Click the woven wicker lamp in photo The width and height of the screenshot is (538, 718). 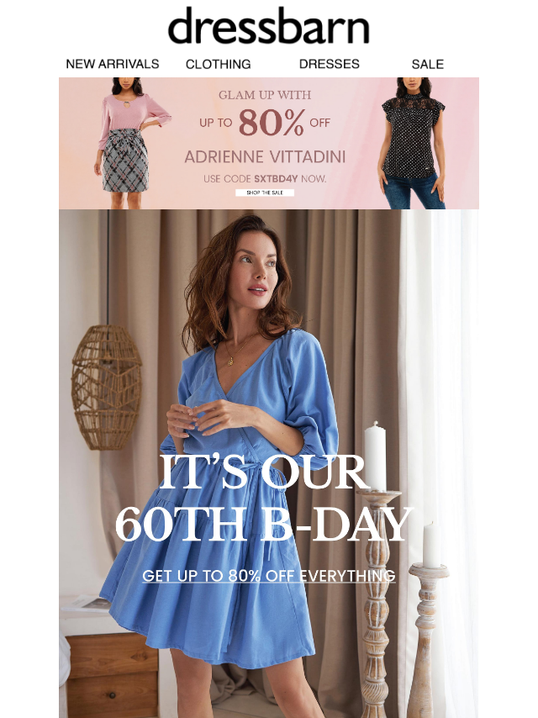(x=106, y=387)
